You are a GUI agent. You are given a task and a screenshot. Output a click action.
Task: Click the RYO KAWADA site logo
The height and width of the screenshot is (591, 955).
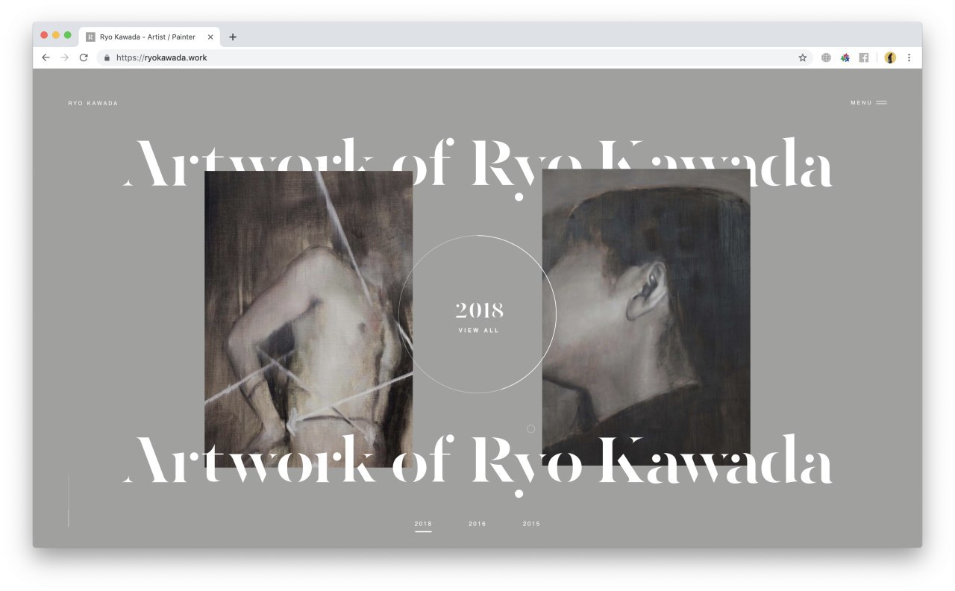click(93, 103)
